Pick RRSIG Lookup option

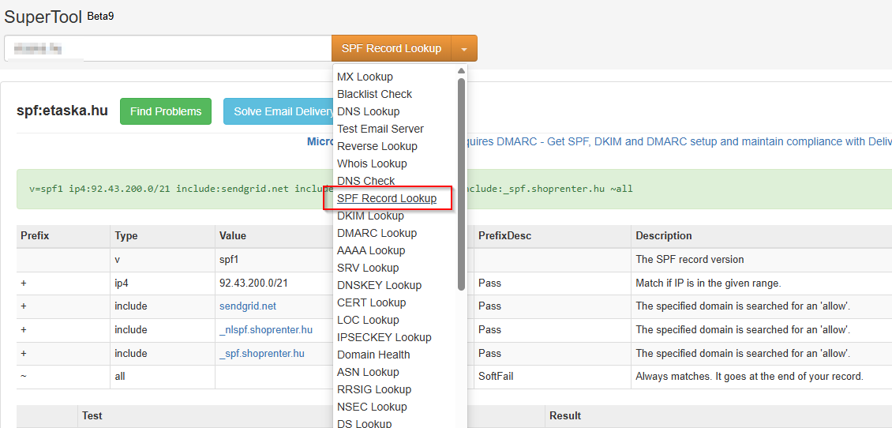[x=374, y=389]
